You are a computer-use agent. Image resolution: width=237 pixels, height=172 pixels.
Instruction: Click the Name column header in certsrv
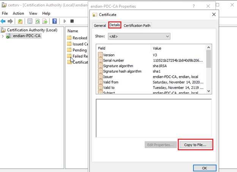(73, 31)
